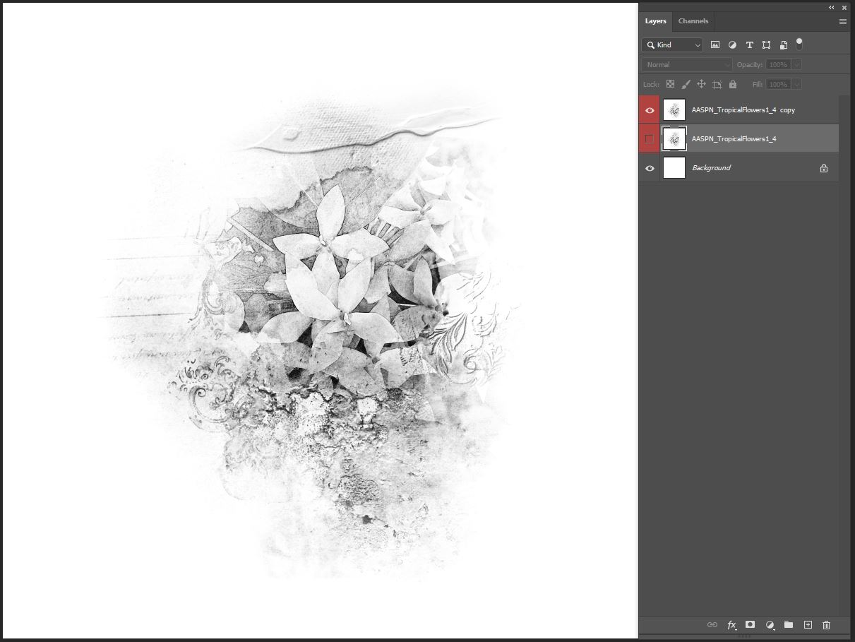
Task: Switch to the Channels tab
Action: 693,21
